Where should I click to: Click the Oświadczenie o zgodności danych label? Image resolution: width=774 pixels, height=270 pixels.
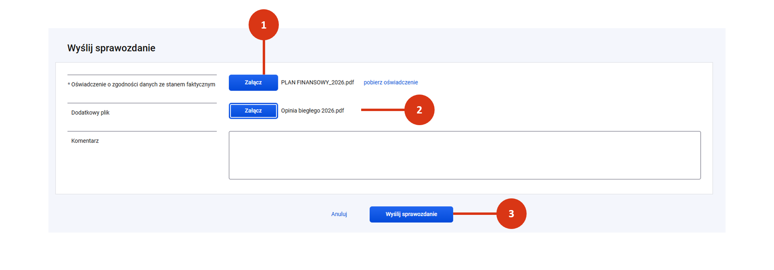pyautogui.click(x=143, y=85)
